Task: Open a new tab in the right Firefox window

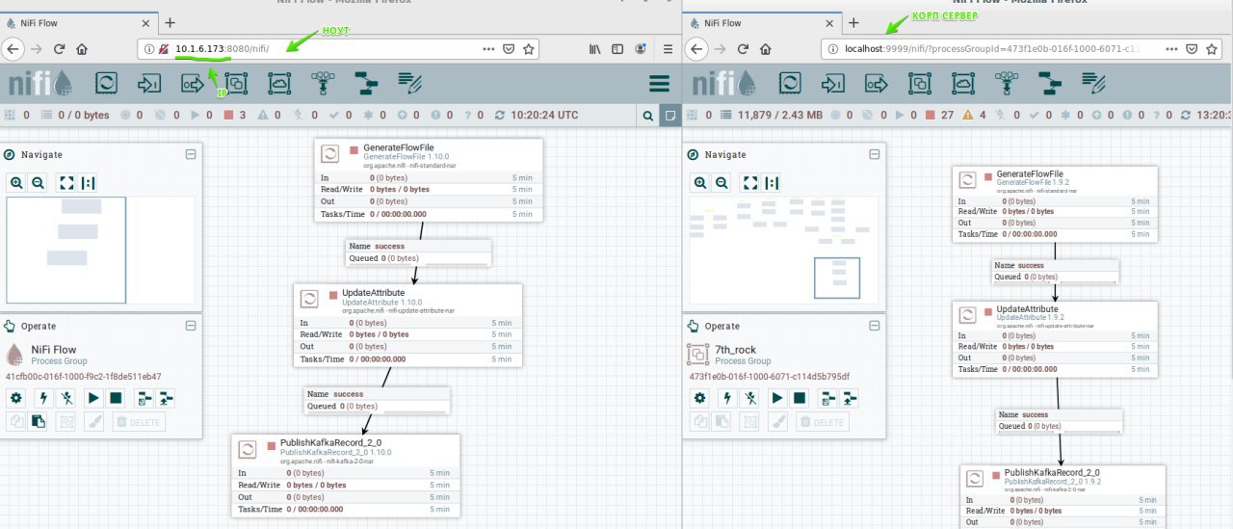Action: click(853, 22)
